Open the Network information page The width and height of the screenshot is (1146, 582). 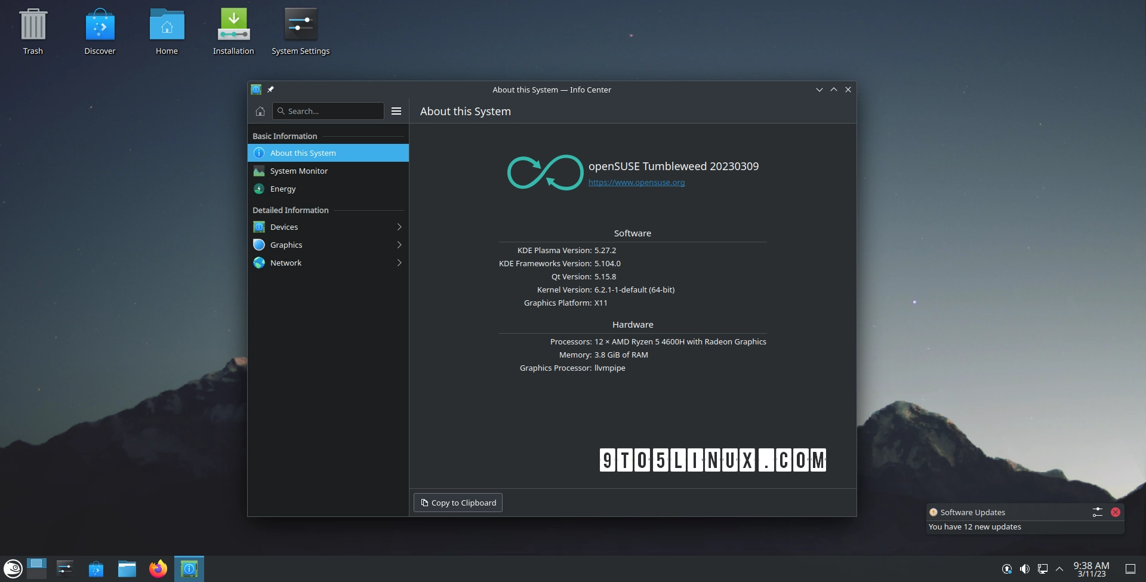click(285, 263)
